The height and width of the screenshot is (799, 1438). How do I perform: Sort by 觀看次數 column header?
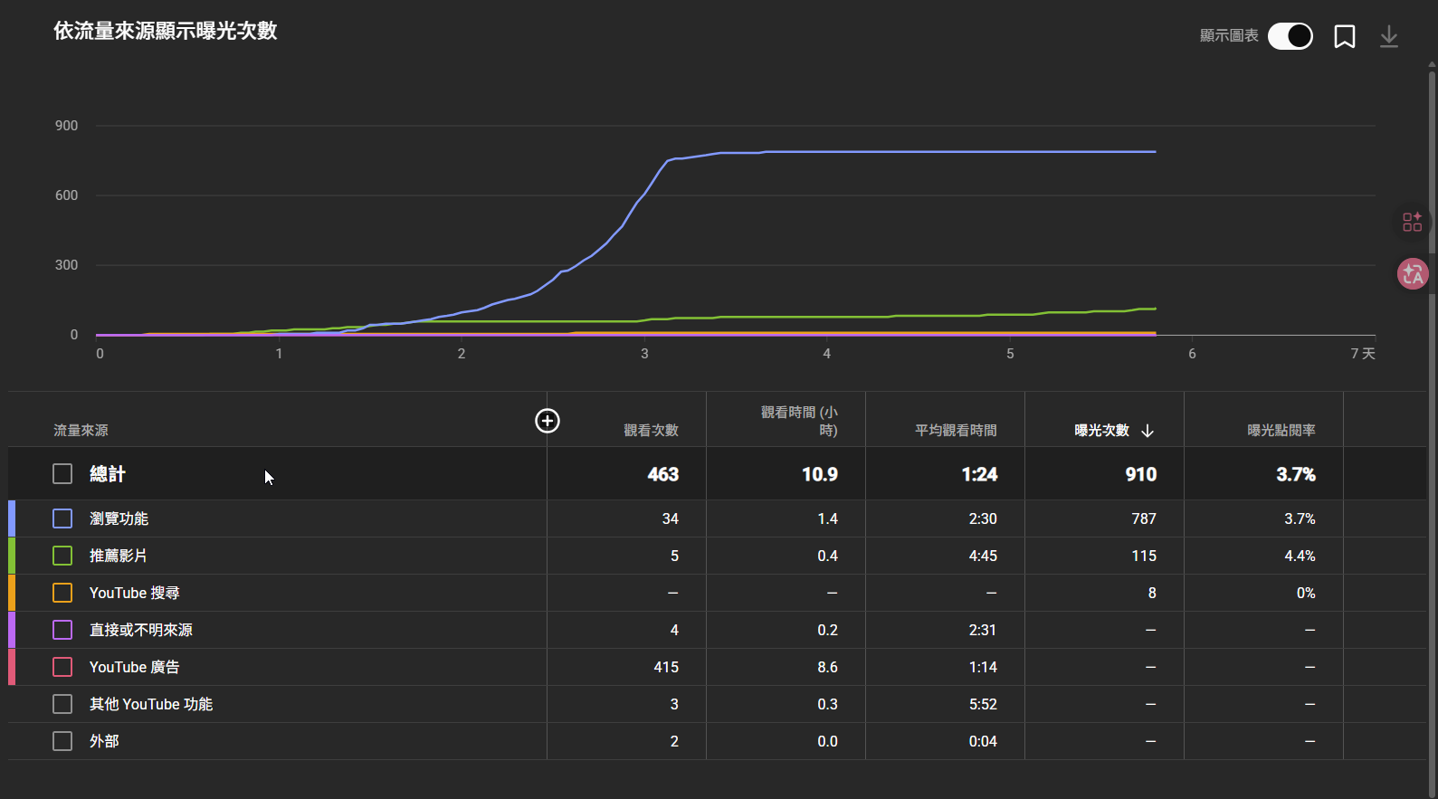(x=651, y=431)
